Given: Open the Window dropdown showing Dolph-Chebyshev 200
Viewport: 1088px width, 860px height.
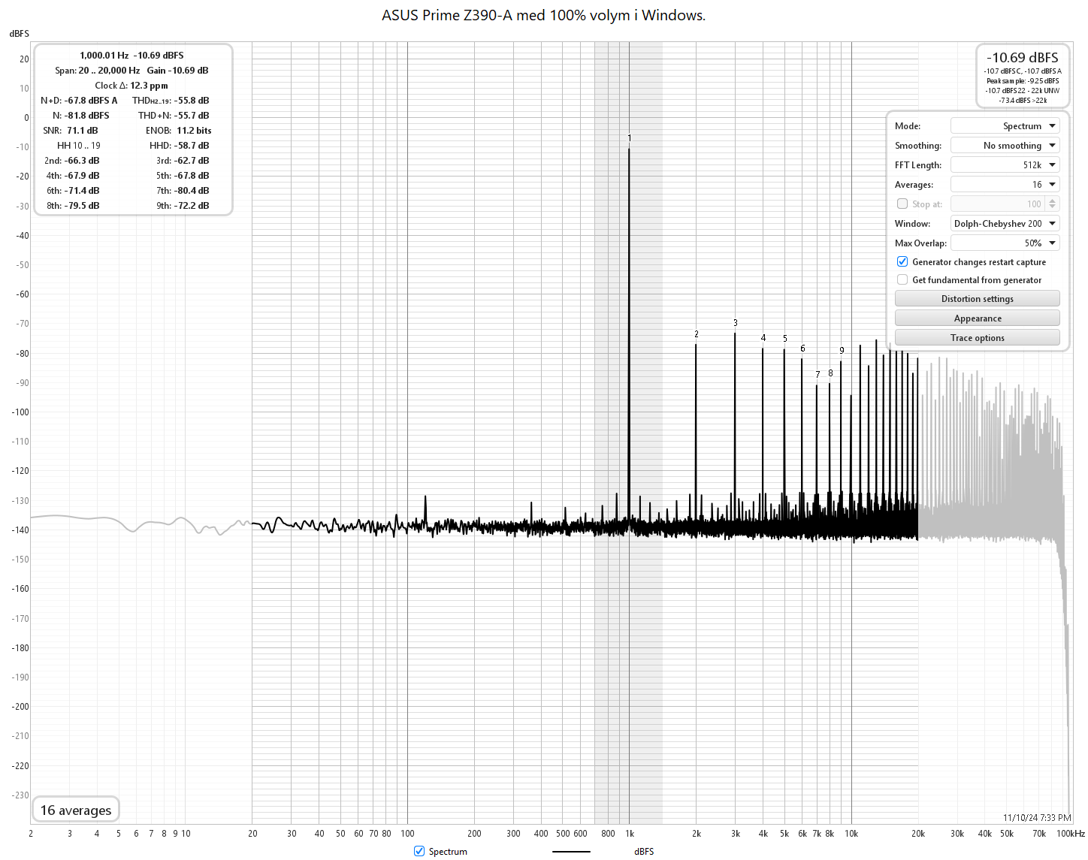Looking at the screenshot, I should tap(1005, 223).
